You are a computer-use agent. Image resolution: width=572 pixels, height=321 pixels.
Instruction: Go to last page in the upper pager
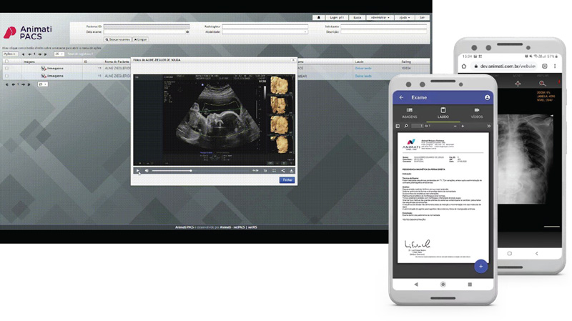[46, 54]
